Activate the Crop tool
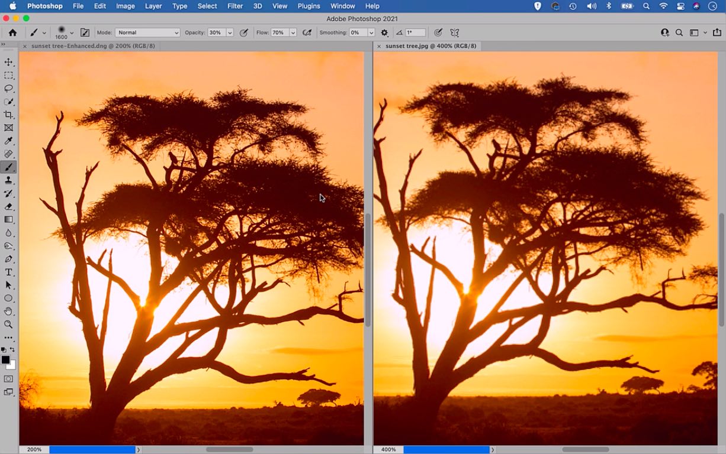 [8, 115]
